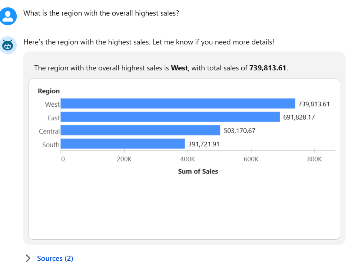The image size is (354, 269).
Task: Click the South data label 391,721.91
Action: coord(204,144)
